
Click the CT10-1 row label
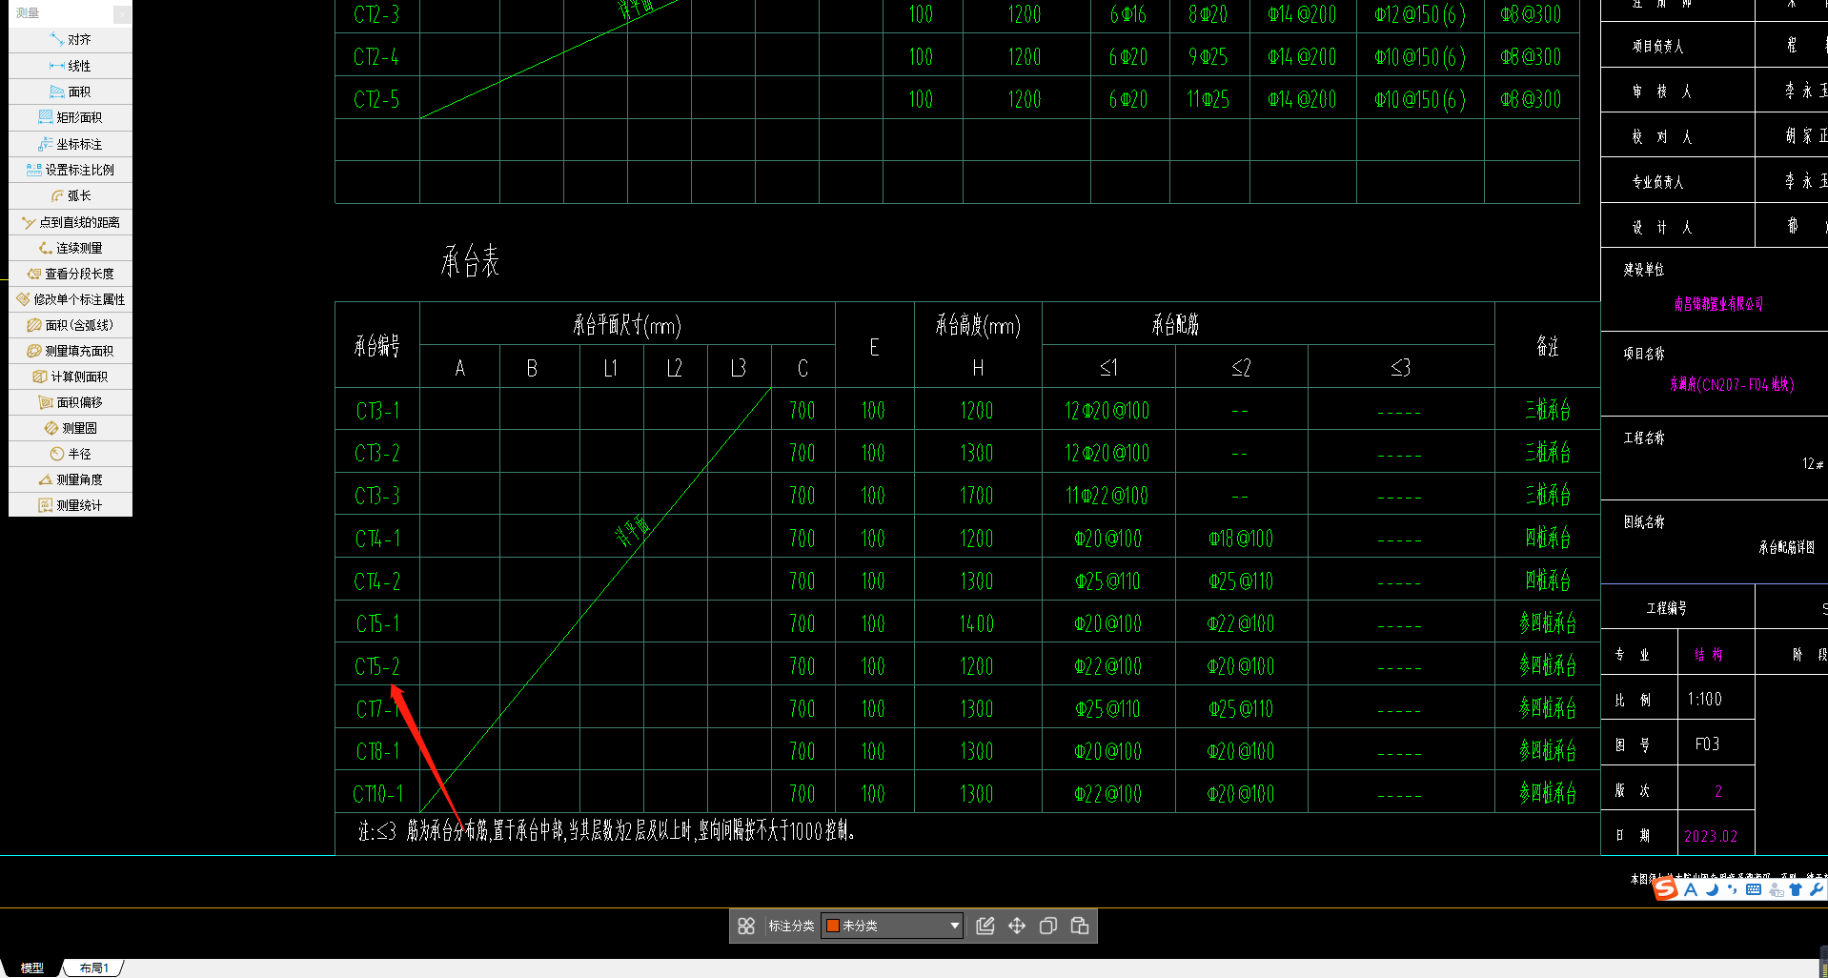tap(377, 794)
